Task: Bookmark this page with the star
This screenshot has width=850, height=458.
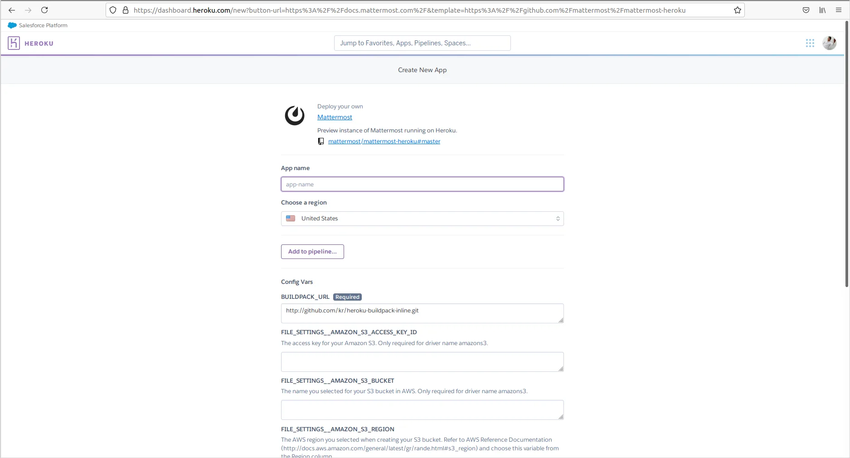Action: click(x=738, y=10)
